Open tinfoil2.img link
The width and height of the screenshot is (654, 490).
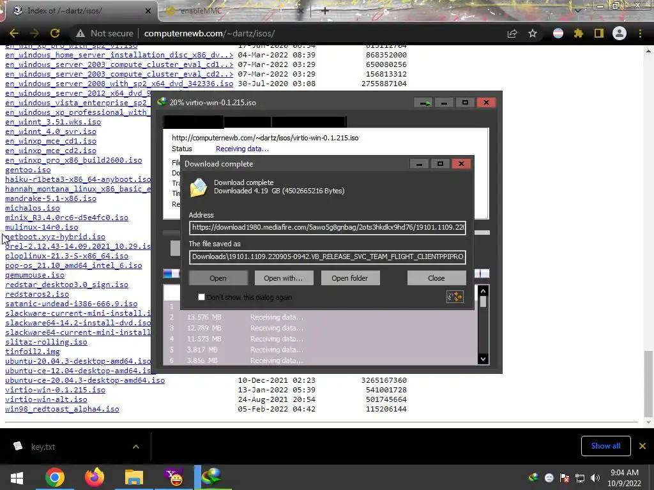coord(32,352)
